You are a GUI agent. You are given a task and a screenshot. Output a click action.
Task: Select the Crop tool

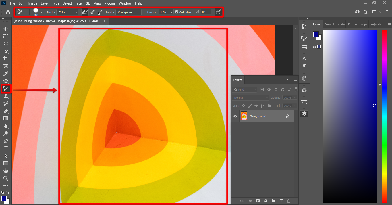pos(6,59)
